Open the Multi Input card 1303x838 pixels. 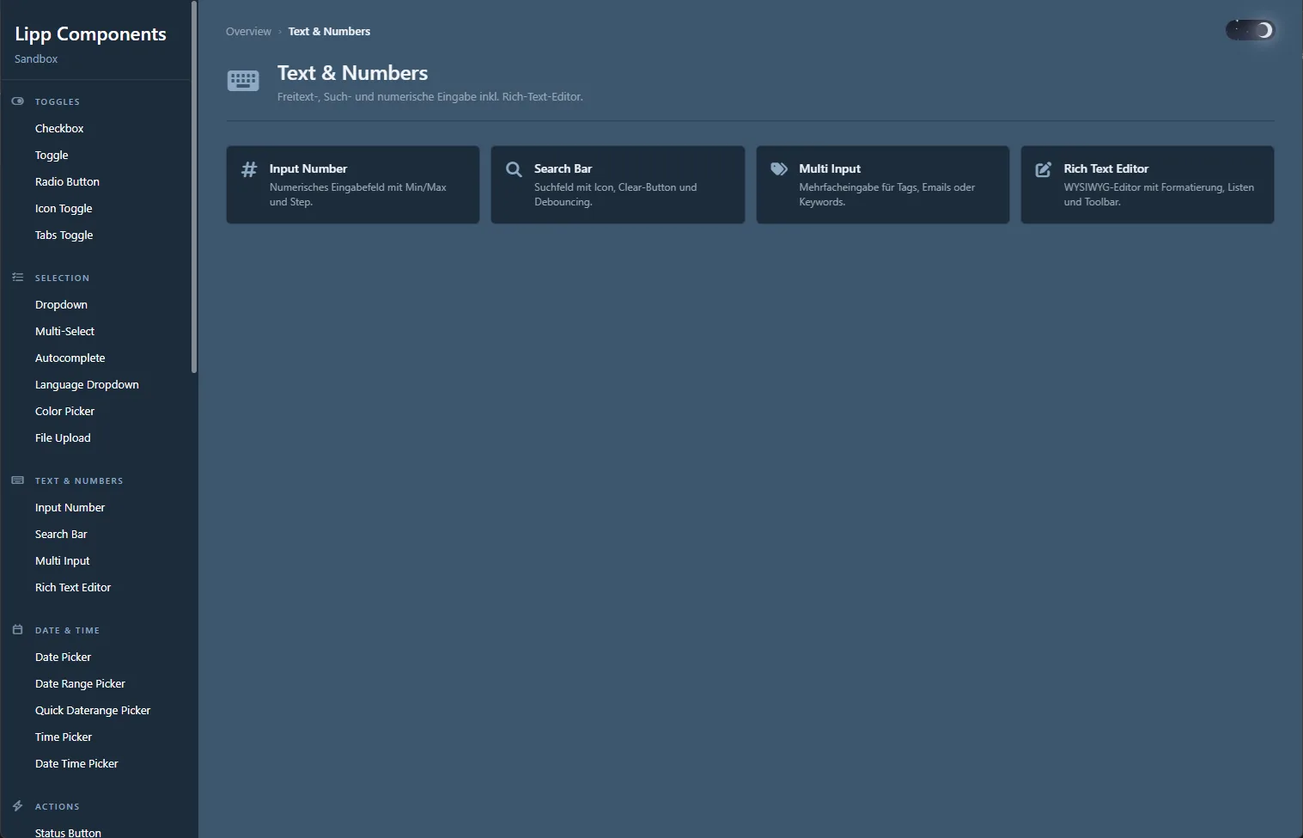[883, 185]
